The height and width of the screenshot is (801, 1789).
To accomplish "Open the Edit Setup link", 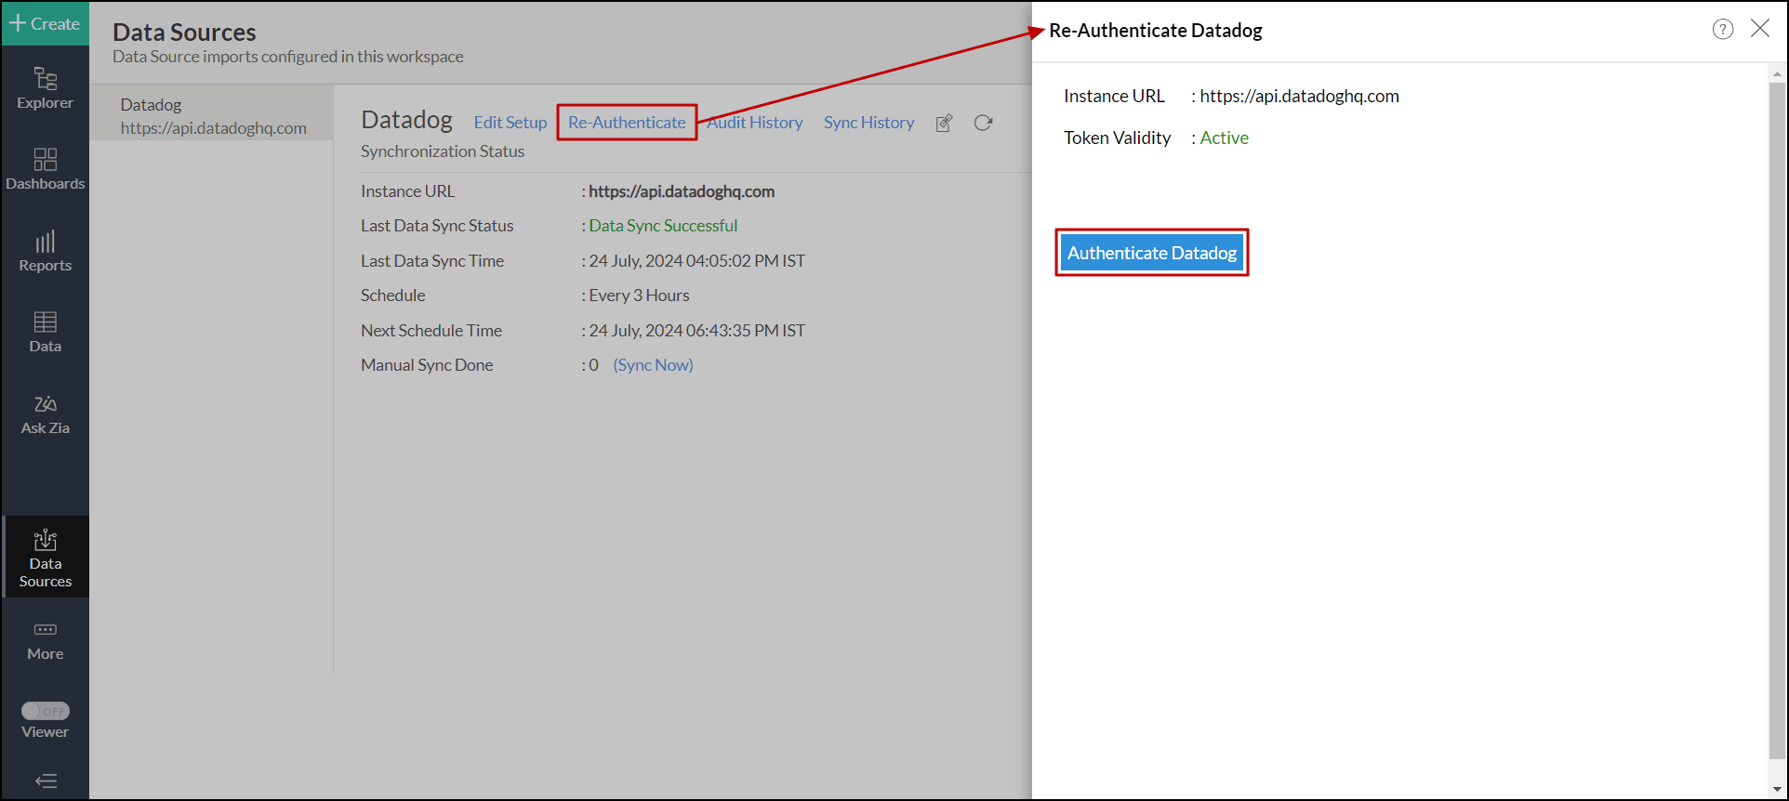I will pos(510,123).
